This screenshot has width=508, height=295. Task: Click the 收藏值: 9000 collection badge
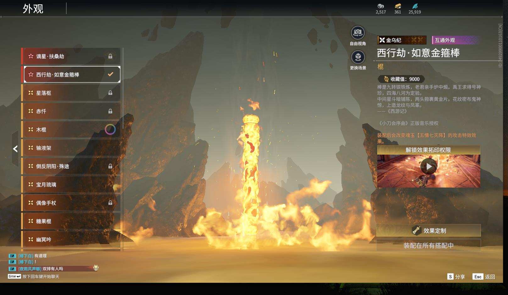401,79
